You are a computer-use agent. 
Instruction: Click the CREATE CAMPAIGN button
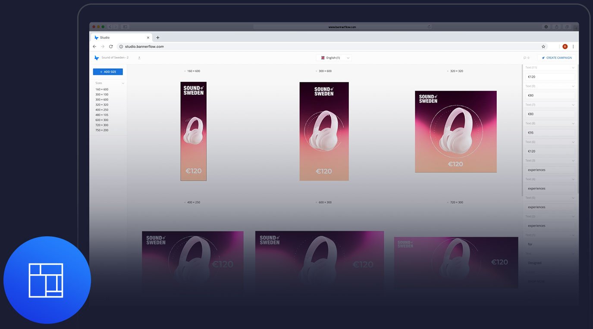pyautogui.click(x=557, y=58)
